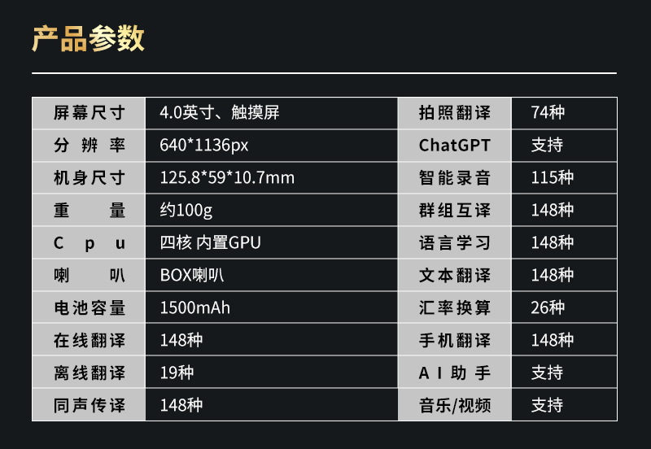Select the 屏幕尺寸 label cell
Screen dimensions: 651x449
[x=90, y=113]
